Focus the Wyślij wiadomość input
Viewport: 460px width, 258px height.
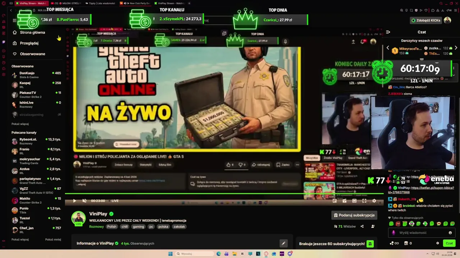coord(422,233)
